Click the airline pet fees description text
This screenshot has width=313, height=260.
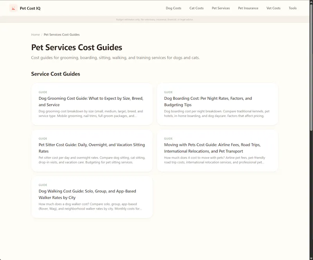(214, 160)
